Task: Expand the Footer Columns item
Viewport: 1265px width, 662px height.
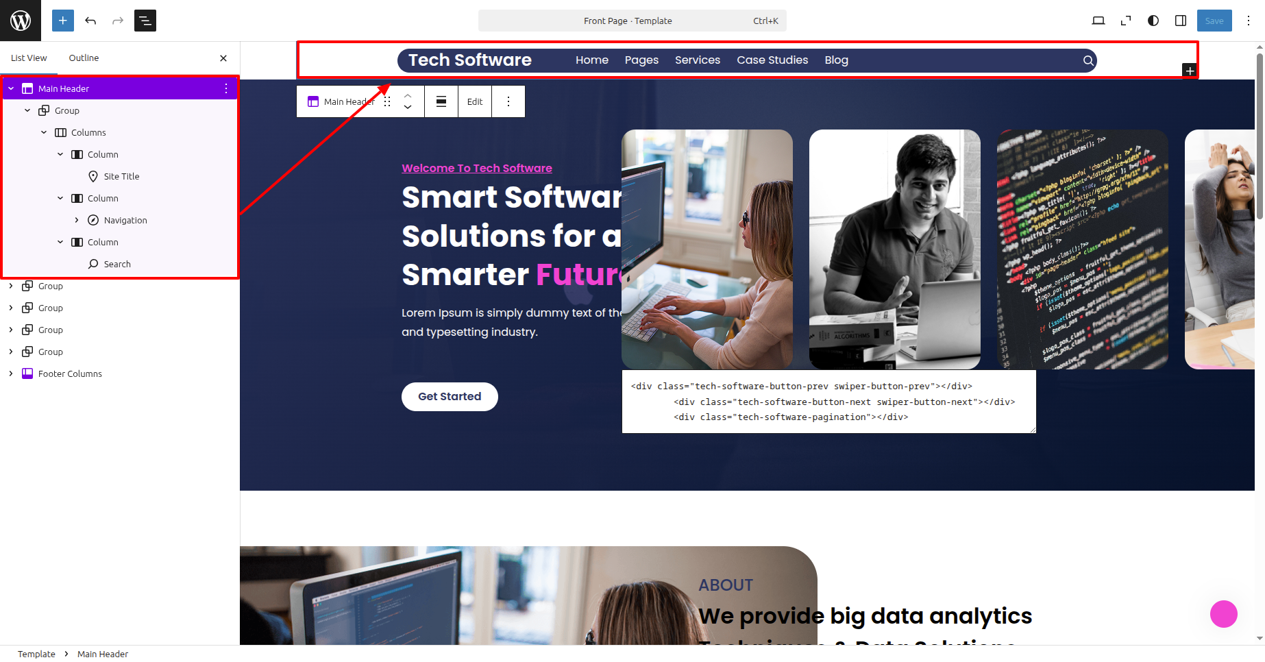Action: coord(11,373)
